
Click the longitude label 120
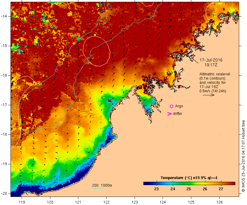50,202
